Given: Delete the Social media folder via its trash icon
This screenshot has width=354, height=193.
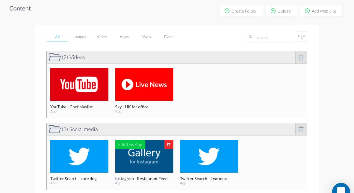Looking at the screenshot, I should click(x=301, y=130).
